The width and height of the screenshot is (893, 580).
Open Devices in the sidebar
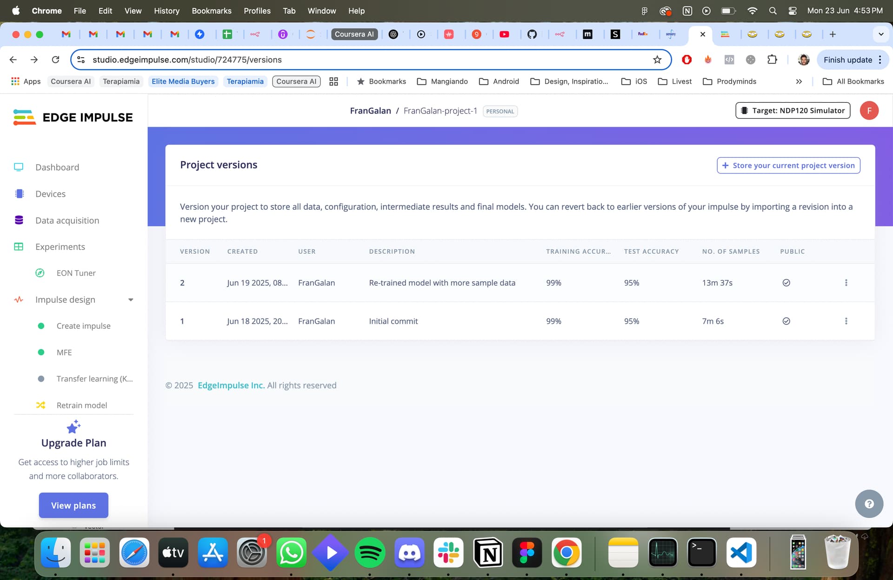(x=50, y=193)
